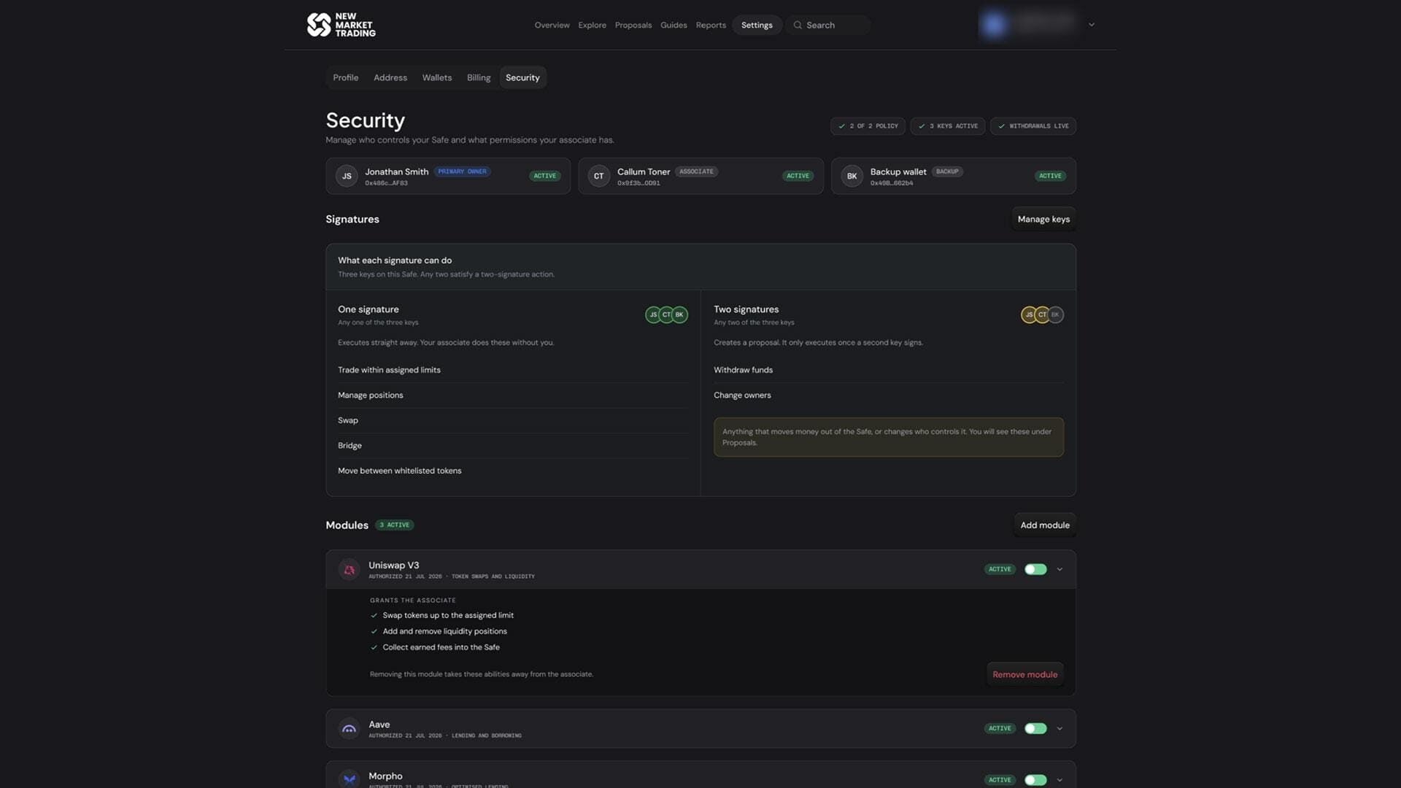Click the 'Withdraw funds' row
Image resolution: width=1401 pixels, height=788 pixels.
click(889, 370)
